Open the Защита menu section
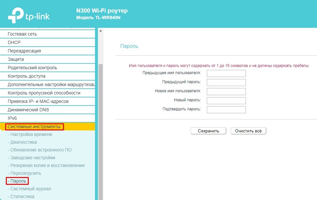 click(x=16, y=59)
